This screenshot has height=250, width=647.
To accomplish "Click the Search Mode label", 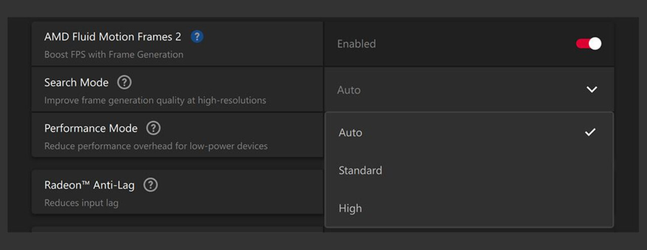I will 76,82.
